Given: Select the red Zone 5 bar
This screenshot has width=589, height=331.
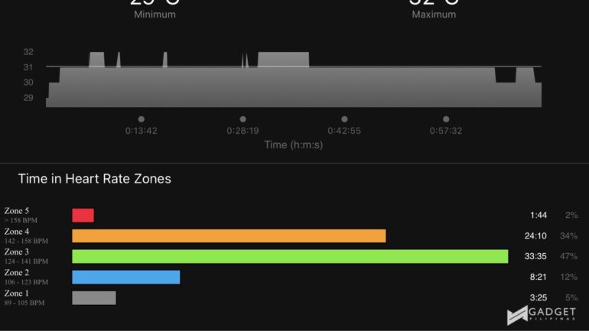Looking at the screenshot, I should (83, 216).
